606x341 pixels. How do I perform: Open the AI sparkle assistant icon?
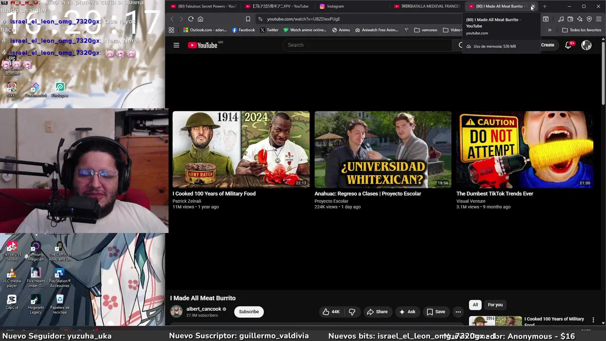click(580, 19)
